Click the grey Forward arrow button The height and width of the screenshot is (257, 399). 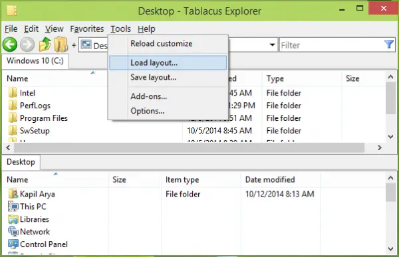[27, 44]
